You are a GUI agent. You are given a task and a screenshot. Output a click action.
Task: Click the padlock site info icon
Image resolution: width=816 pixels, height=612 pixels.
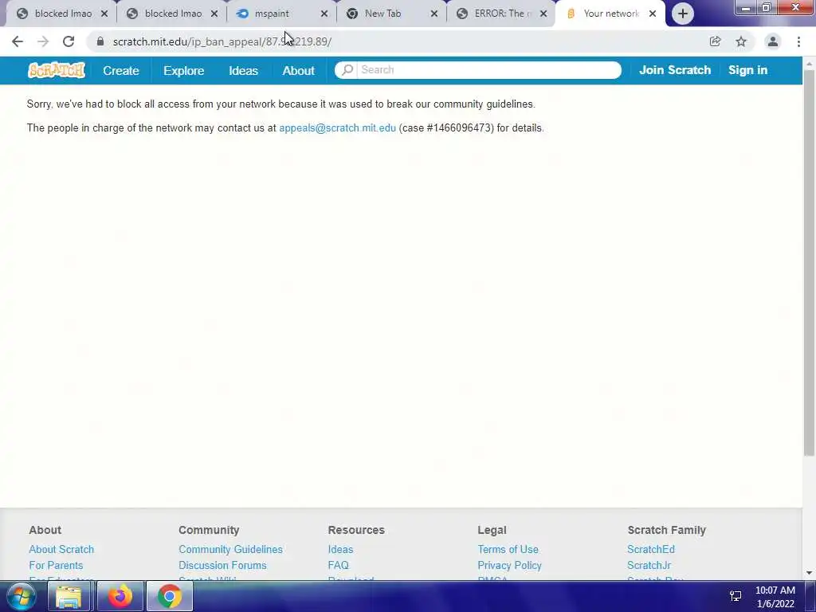(x=100, y=41)
